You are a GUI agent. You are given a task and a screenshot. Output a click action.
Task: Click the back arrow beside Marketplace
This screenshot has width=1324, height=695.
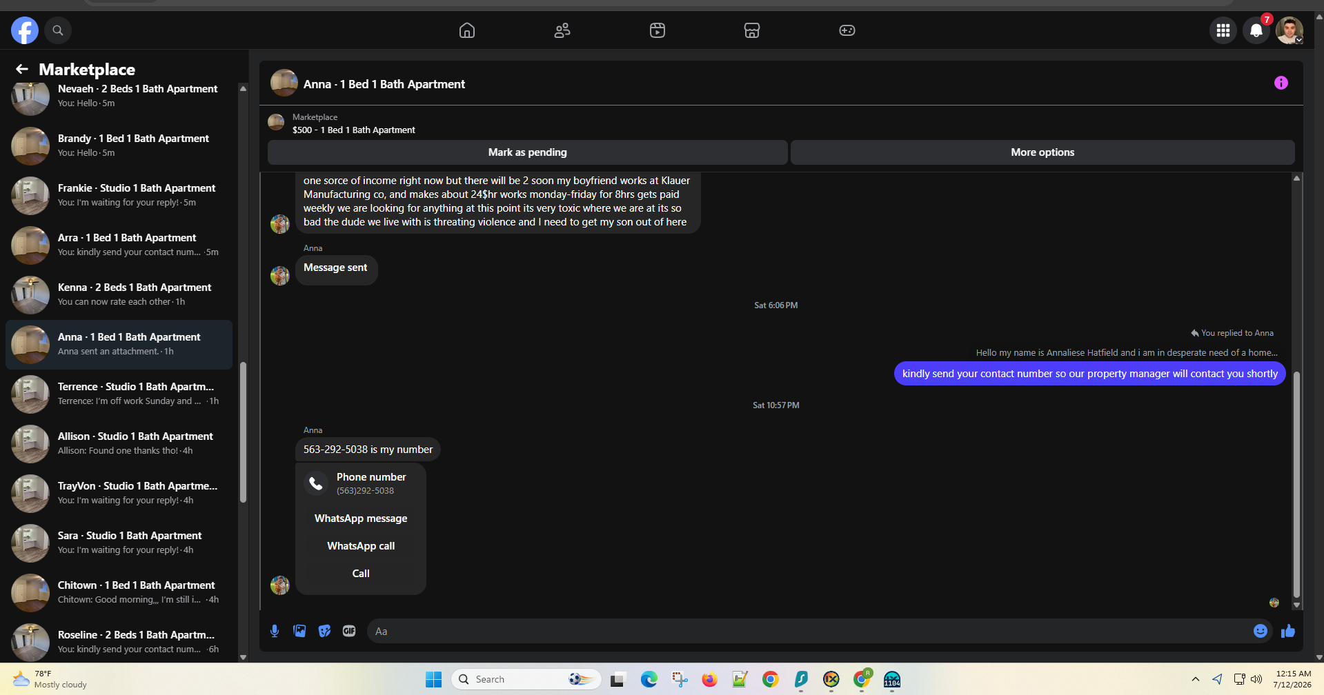coord(22,69)
